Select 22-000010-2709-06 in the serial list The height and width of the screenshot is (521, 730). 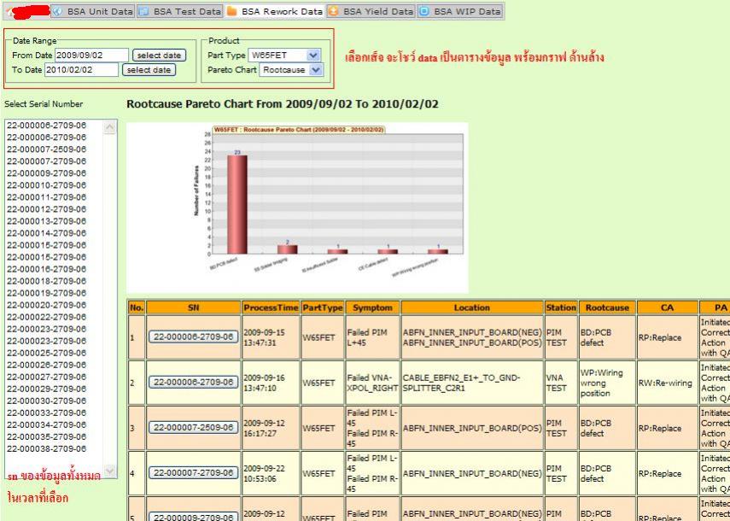[x=47, y=185]
